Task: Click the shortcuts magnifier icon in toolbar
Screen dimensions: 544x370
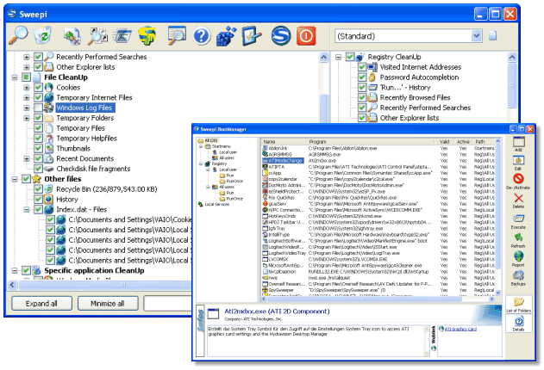Action: tap(97, 36)
